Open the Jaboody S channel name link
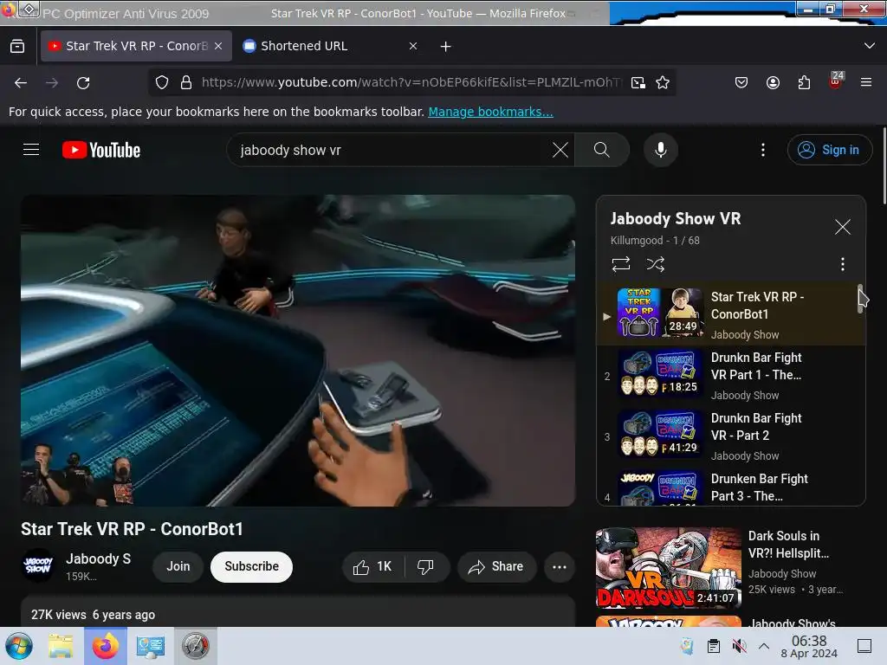The width and height of the screenshot is (887, 665). (x=99, y=558)
